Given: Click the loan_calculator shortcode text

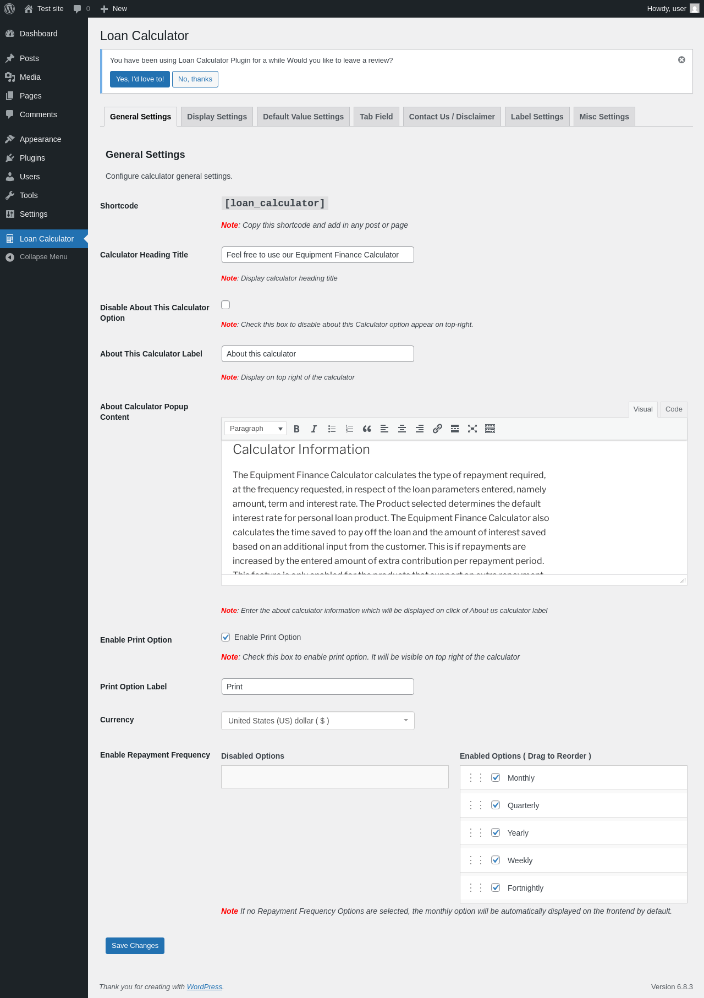Looking at the screenshot, I should pos(275,203).
